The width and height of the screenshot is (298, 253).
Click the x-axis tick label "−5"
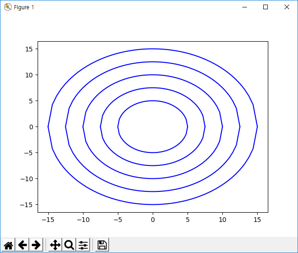coord(118,220)
